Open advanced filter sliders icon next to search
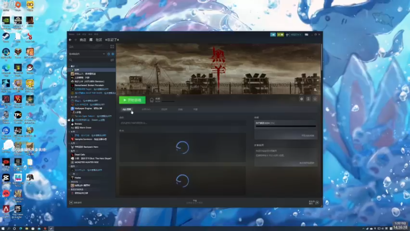This screenshot has height=231, width=410. [x=112, y=60]
